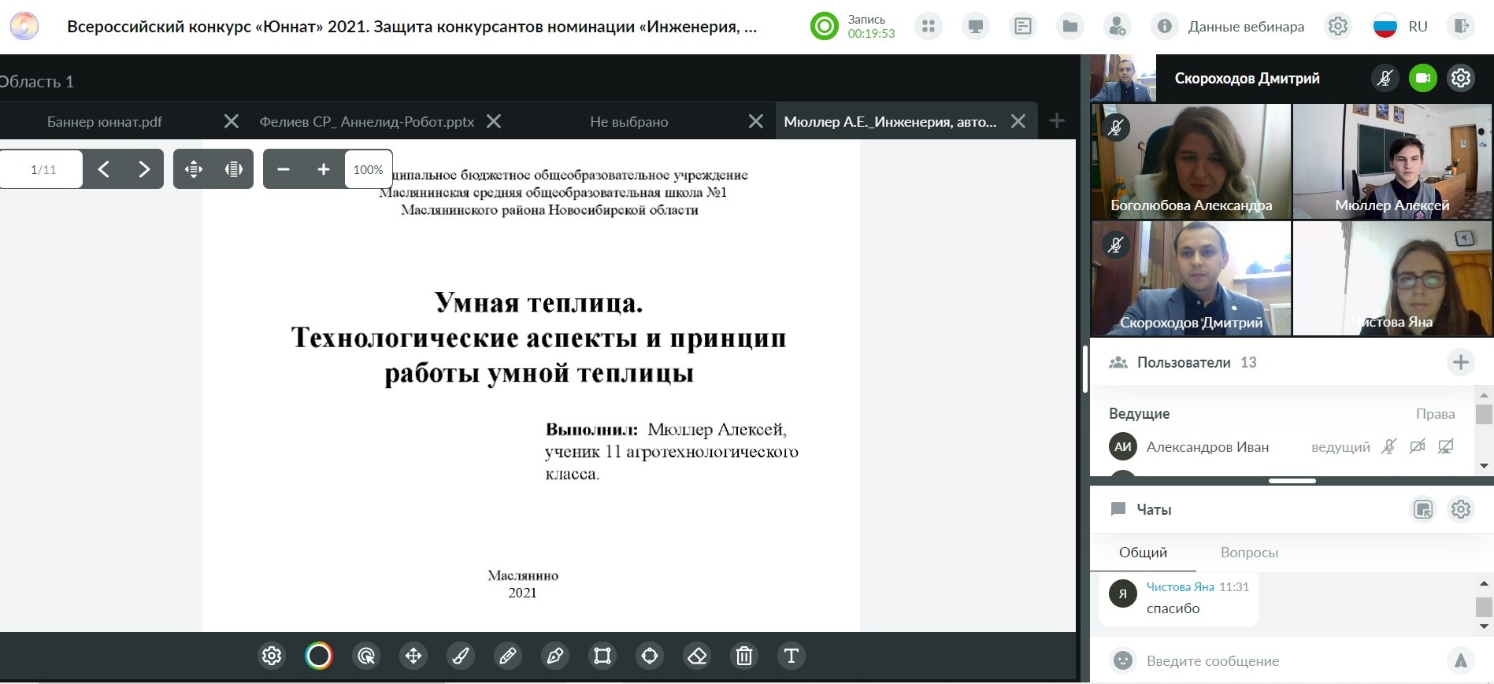Switch to Фелиев СР_ Аннелид-Робот.pptx tab
Screen dimensions: 1494x684
(367, 121)
